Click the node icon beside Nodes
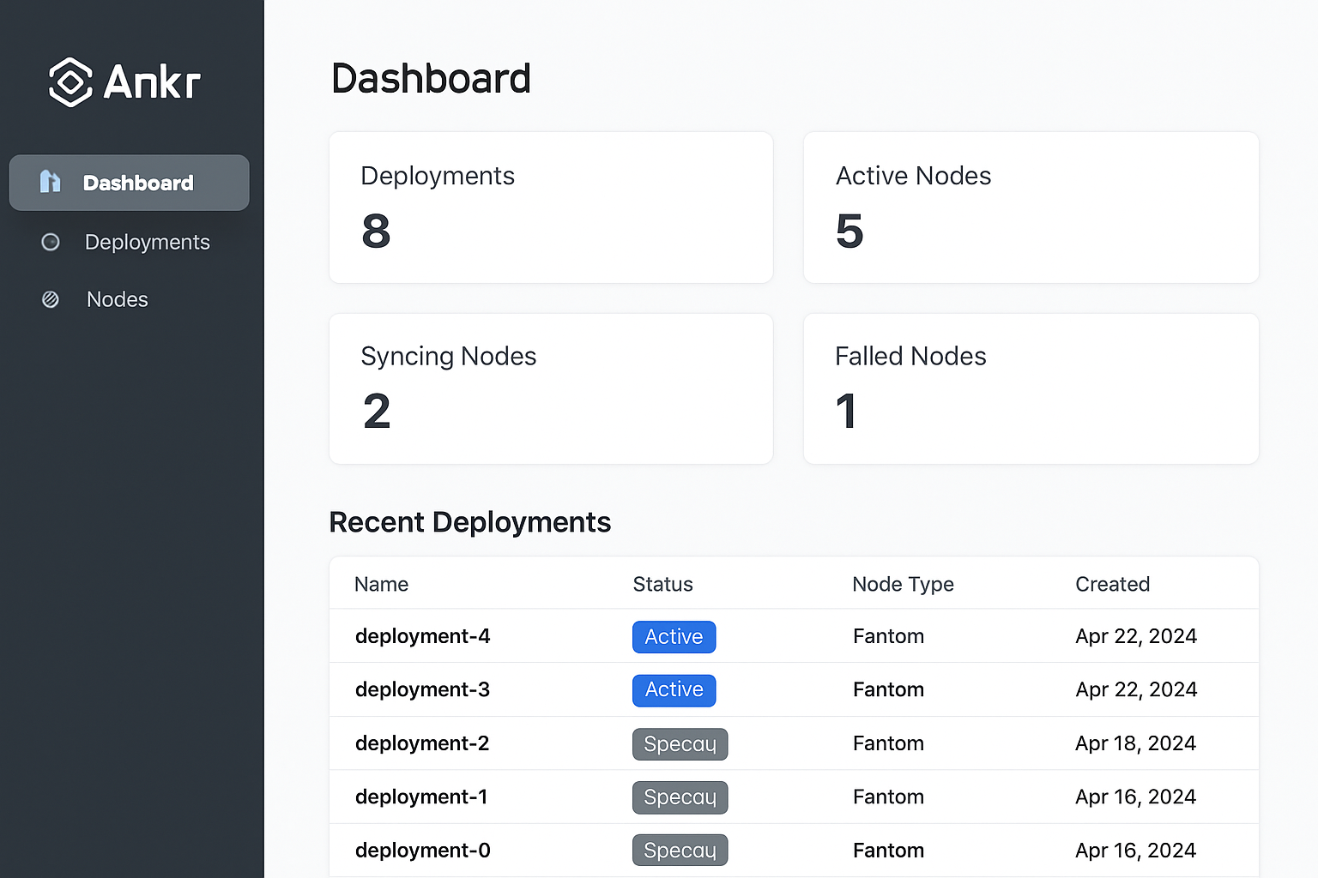Viewport: 1318px width, 878px height. tap(51, 299)
